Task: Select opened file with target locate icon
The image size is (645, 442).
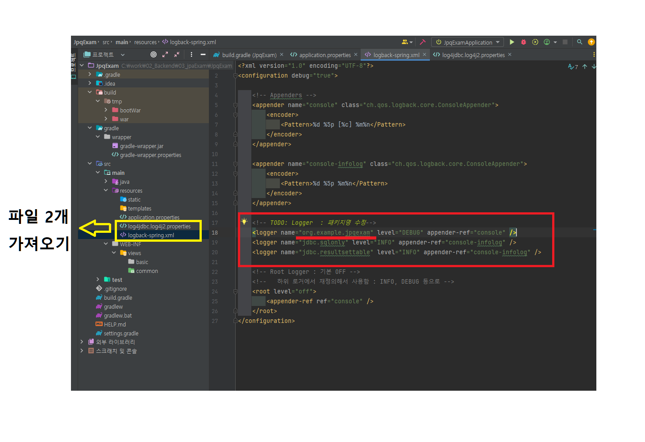Action: click(154, 54)
